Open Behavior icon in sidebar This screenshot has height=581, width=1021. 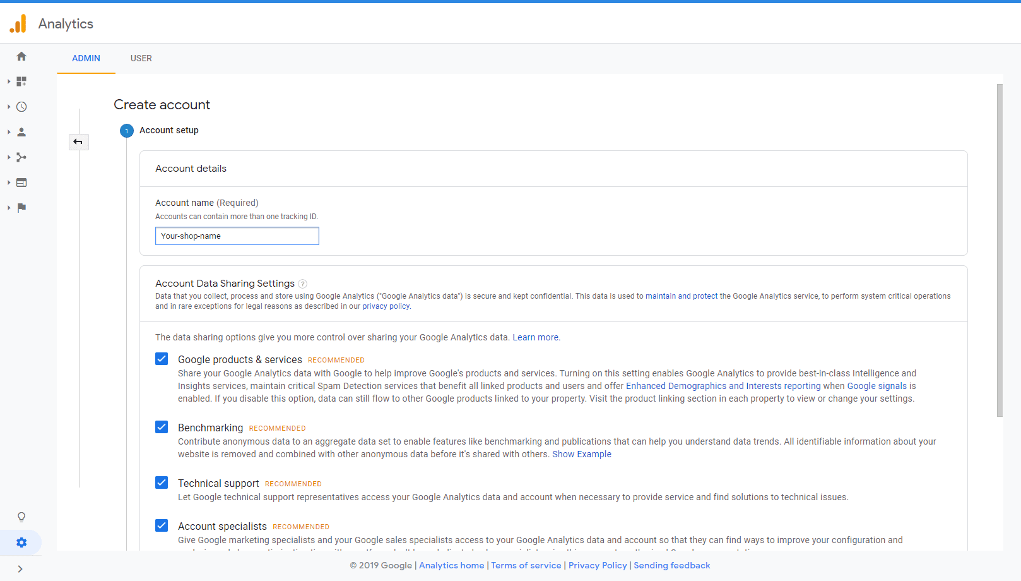tap(21, 183)
